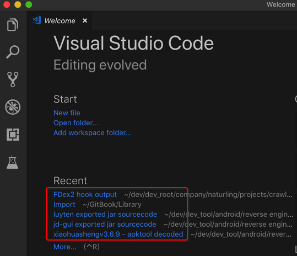Open the Debug view with bug icon
Image resolution: width=297 pixels, height=256 pixels.
(13, 107)
